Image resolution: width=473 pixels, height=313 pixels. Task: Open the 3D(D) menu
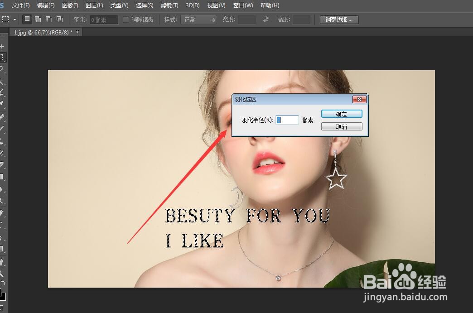tap(193, 5)
